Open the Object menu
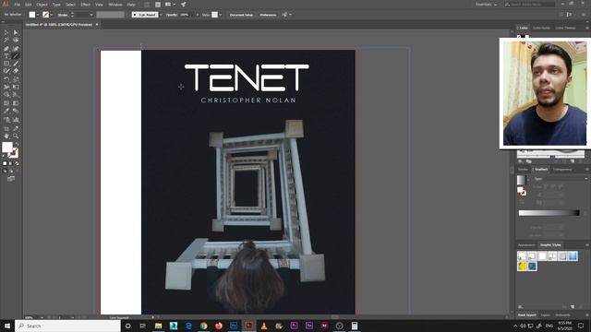The image size is (591, 332). [42, 5]
